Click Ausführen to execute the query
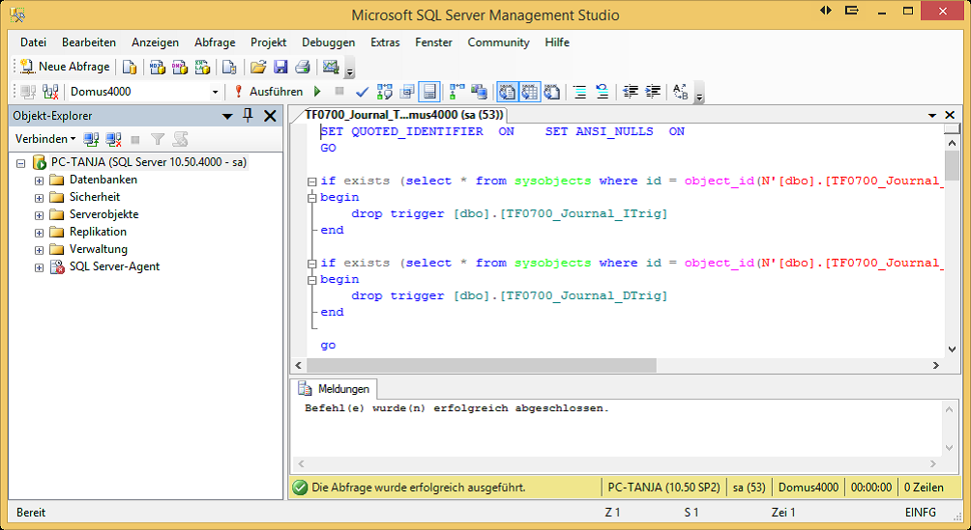This screenshot has height=530, width=971. point(268,92)
